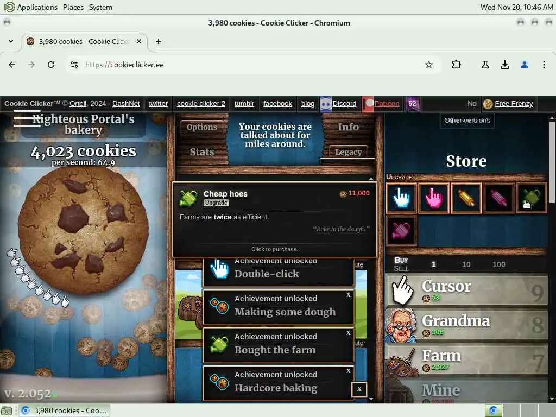This screenshot has width=556, height=417.
Task: Open the browser extensions puzzle icon
Action: pos(456,65)
